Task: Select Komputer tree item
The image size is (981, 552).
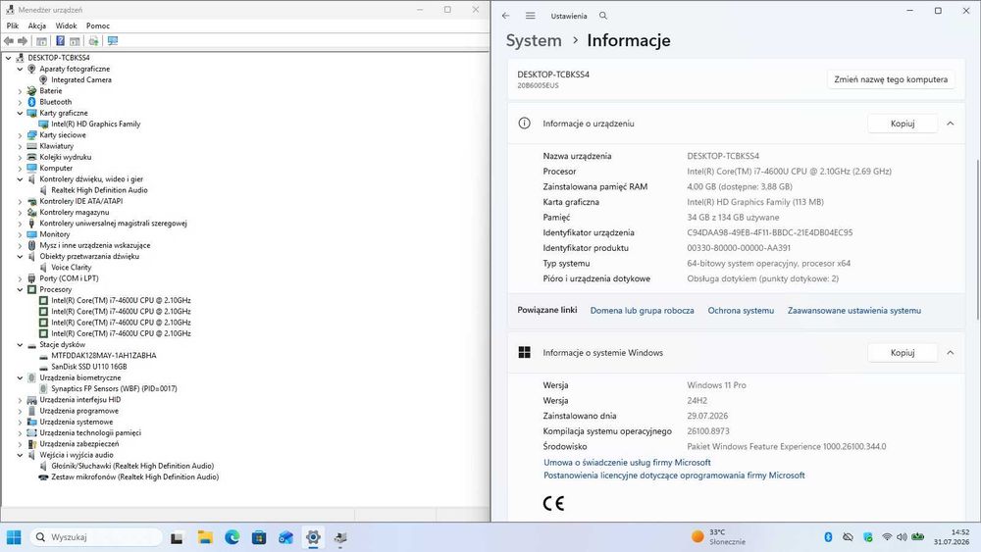Action: point(56,169)
